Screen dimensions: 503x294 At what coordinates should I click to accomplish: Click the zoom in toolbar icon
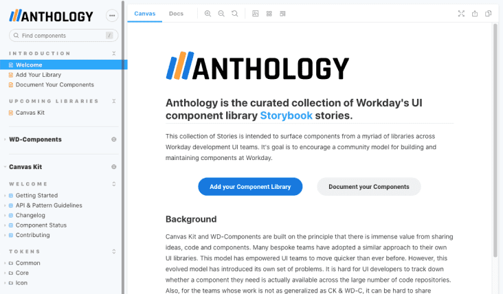208,14
